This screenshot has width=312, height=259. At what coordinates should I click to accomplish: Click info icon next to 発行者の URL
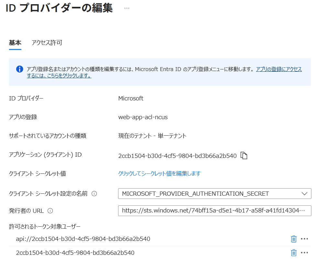(x=50, y=211)
